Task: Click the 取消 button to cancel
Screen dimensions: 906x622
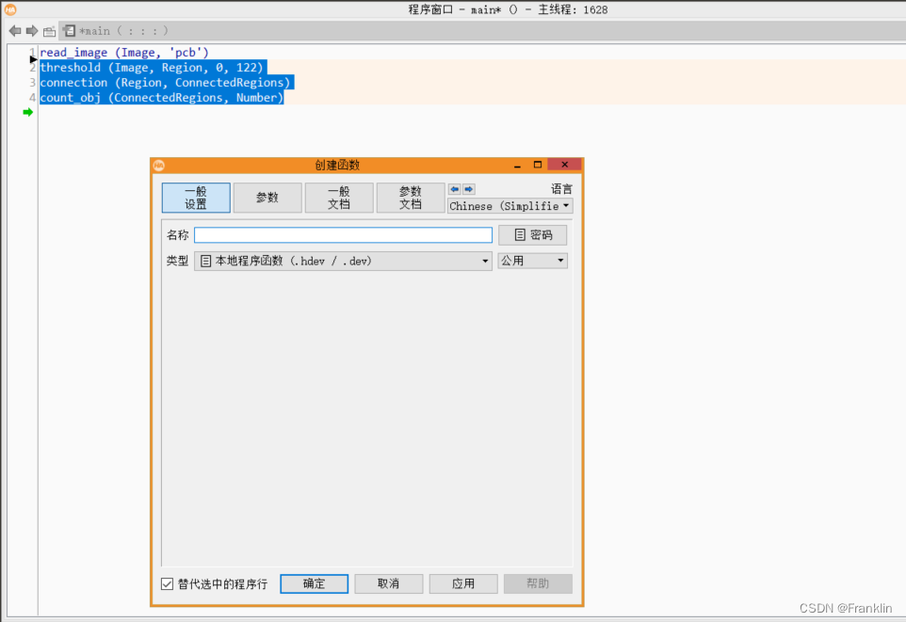Action: tap(388, 583)
